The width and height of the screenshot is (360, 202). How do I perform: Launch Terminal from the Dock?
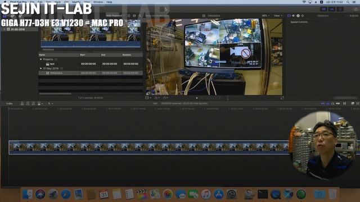[263, 194]
